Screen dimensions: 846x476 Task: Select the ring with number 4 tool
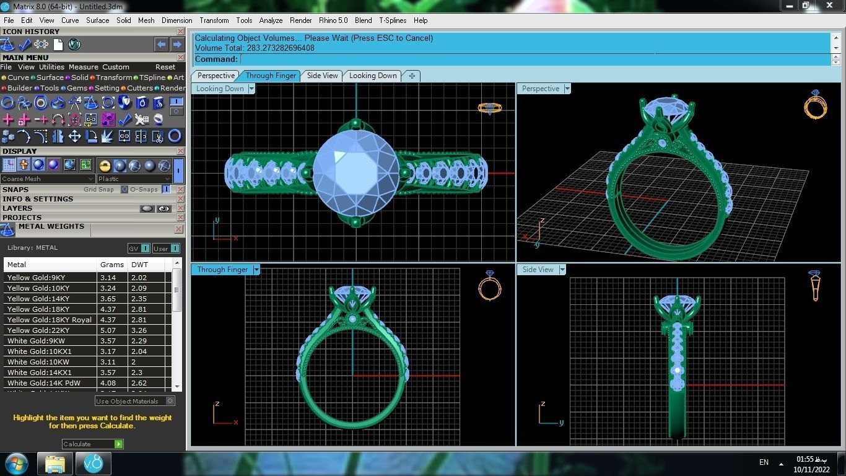click(x=74, y=102)
